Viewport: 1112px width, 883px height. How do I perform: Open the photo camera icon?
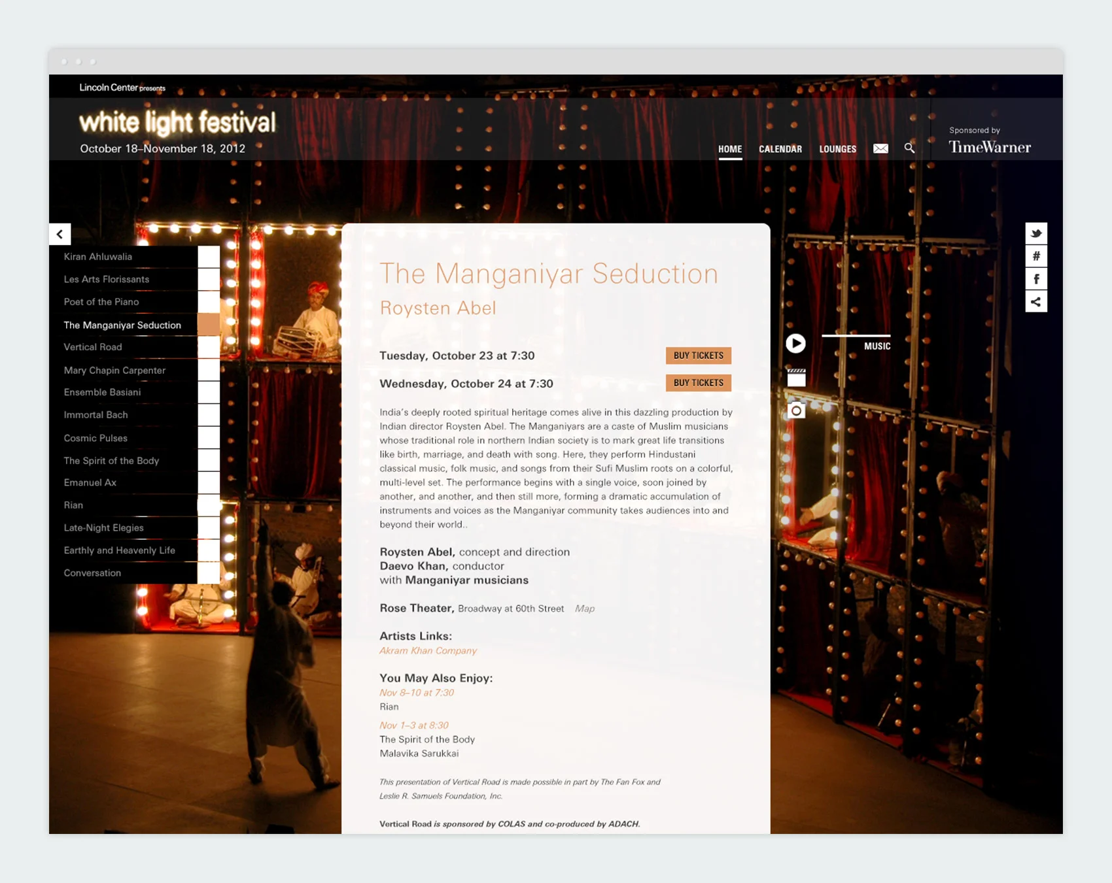(x=796, y=410)
